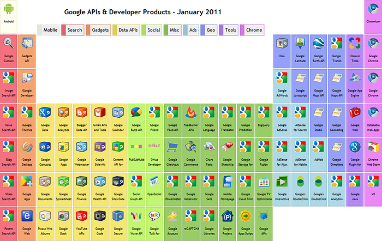Open the AdMob cell

318,155
